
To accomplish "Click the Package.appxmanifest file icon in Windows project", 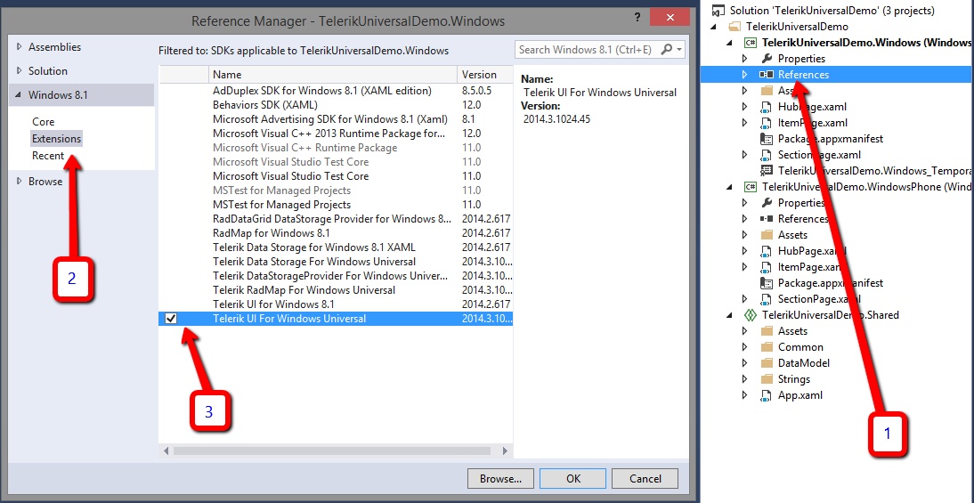I will pyautogui.click(x=767, y=139).
